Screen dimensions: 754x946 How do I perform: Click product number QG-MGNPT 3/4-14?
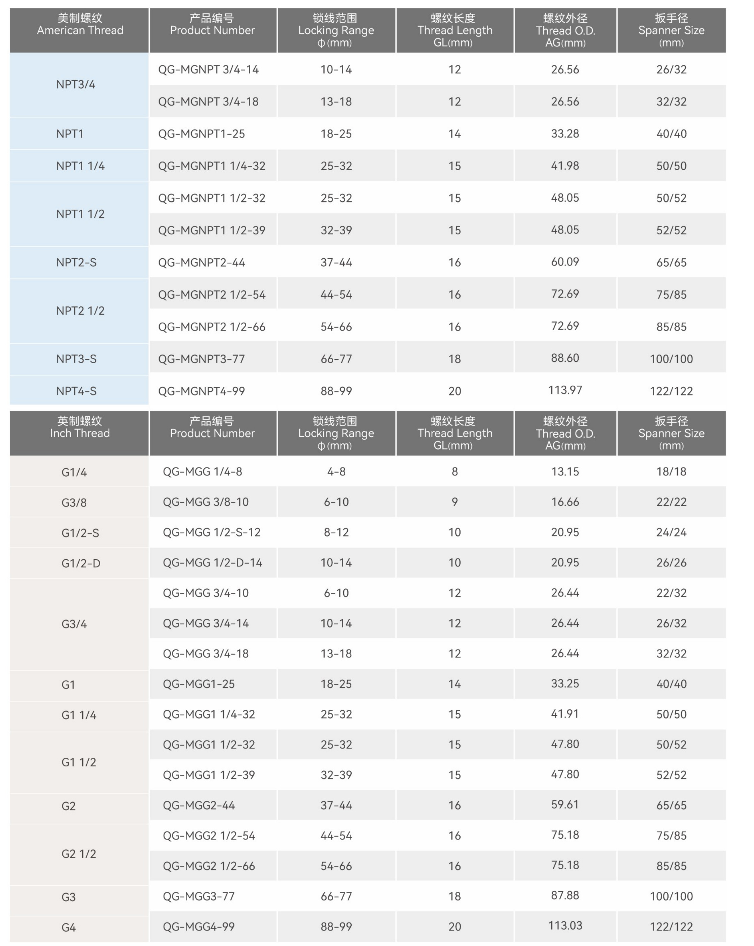point(208,69)
